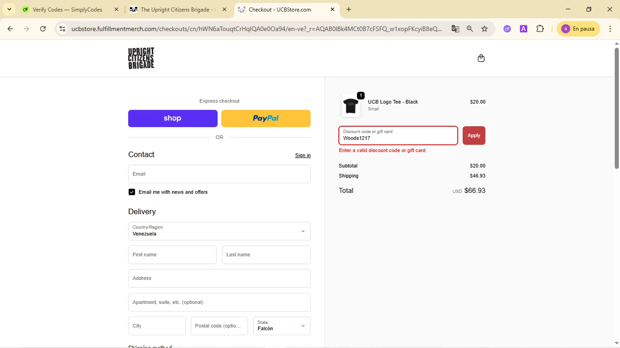Pay with the Shop Pay button

(173, 118)
